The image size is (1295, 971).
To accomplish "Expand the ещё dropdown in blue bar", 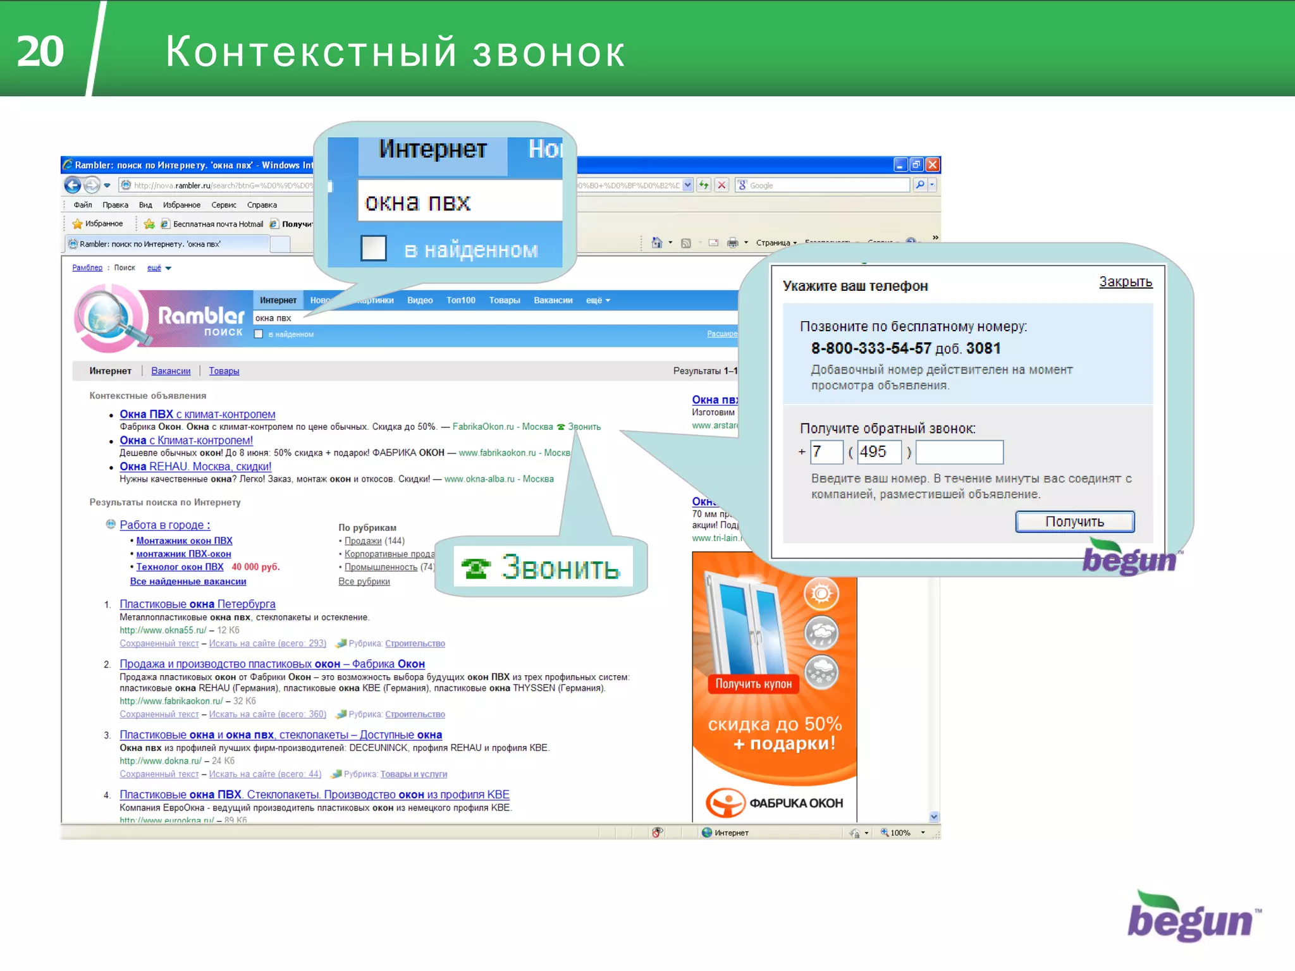I will (598, 300).
